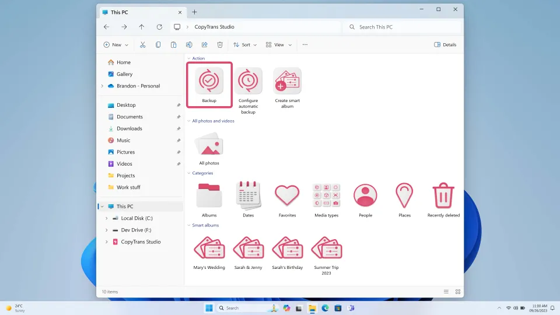Image resolution: width=560 pixels, height=315 pixels.
Task: Collapse This PC tree node
Action: (x=102, y=206)
